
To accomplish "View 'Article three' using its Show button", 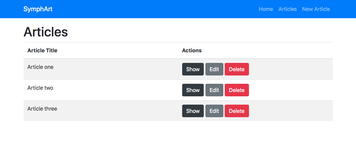I will pyautogui.click(x=193, y=111).
